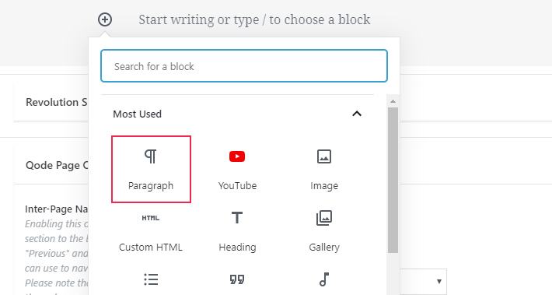The width and height of the screenshot is (552, 295).
Task: Click the Start writing placeholder text
Action: pyautogui.click(x=254, y=19)
